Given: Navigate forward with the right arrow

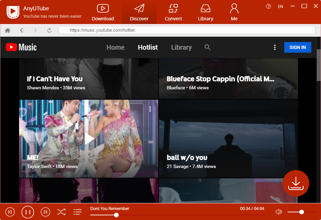Looking at the screenshot, I should [x=35, y=30].
